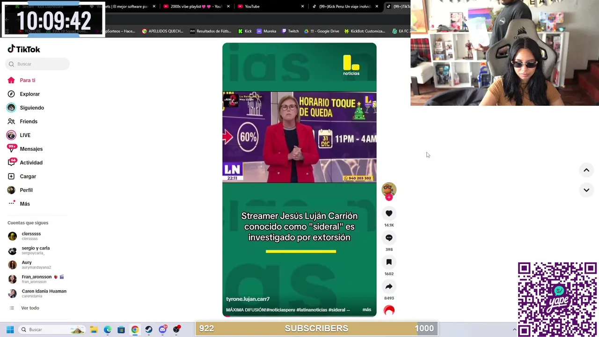The height and width of the screenshot is (337, 599).
Task: Open clerssss followed account
Action: (24, 236)
